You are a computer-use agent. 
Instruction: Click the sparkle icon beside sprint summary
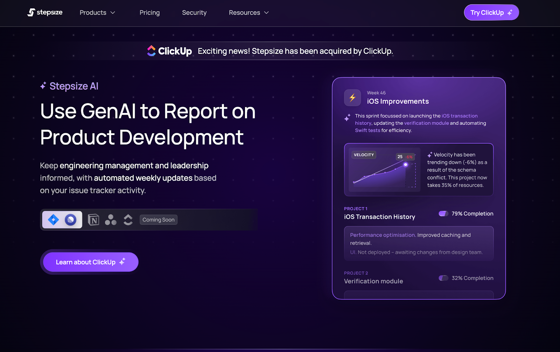[x=347, y=117]
